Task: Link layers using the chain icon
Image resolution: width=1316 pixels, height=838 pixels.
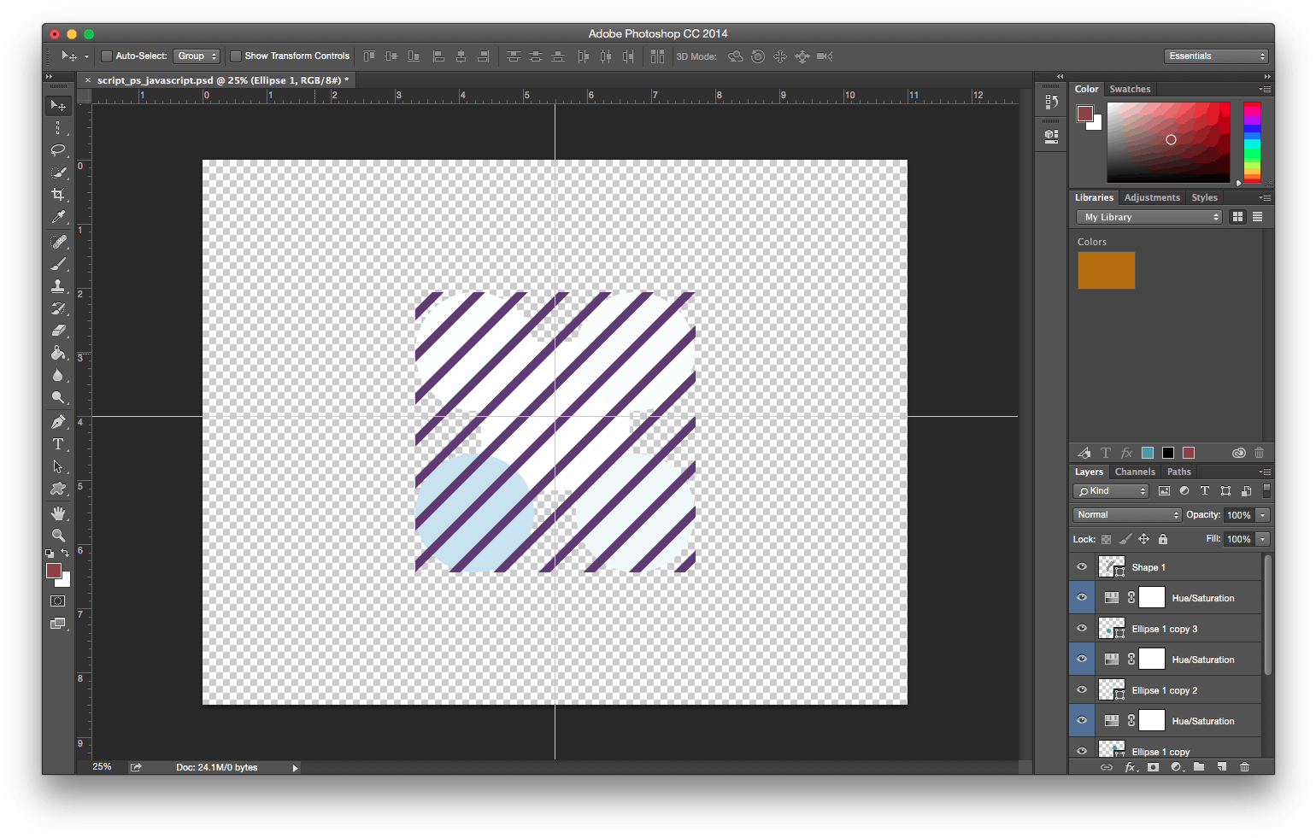Action: [1107, 767]
